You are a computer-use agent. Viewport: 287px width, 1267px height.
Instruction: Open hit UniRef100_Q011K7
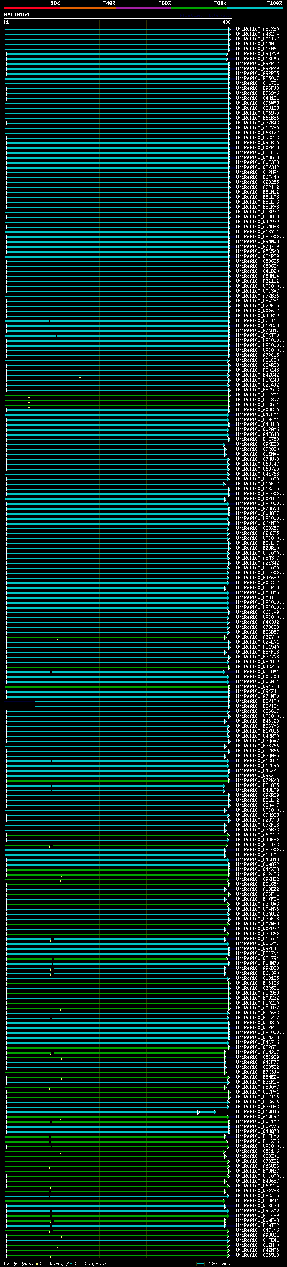pyautogui.click(x=257, y=39)
